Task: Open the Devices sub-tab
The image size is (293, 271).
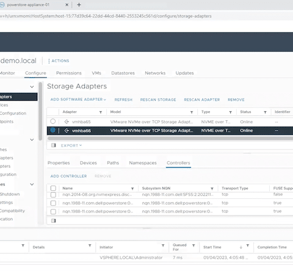Action: (89, 163)
